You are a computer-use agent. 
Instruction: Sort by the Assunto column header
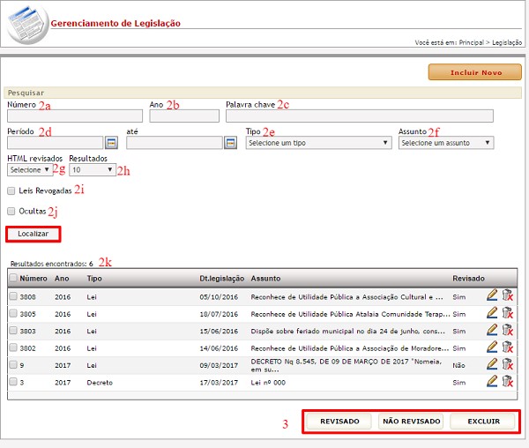pos(265,279)
